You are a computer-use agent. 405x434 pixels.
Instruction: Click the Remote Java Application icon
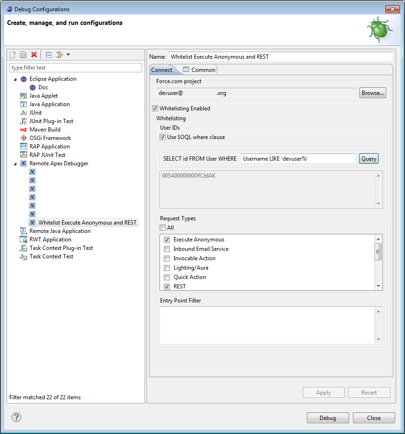[23, 231]
